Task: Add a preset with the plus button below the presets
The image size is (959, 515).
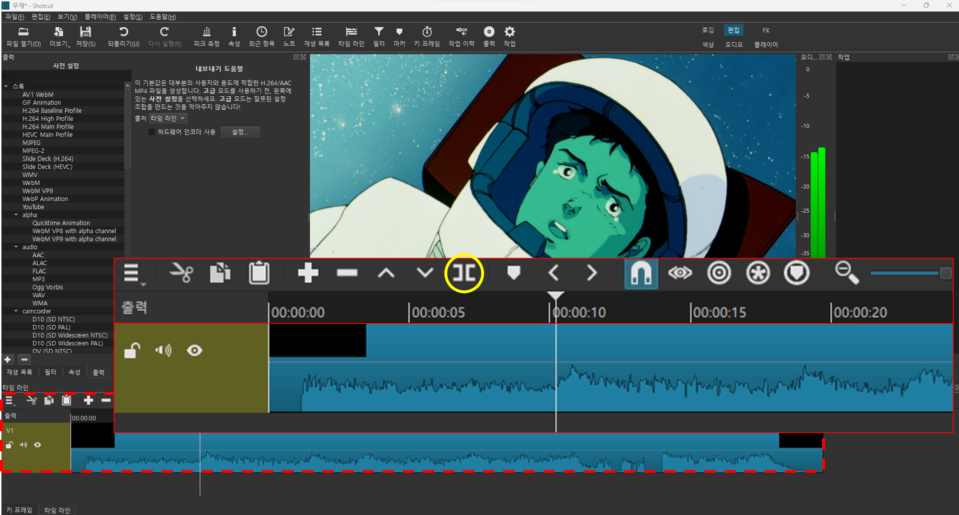Action: (8, 359)
